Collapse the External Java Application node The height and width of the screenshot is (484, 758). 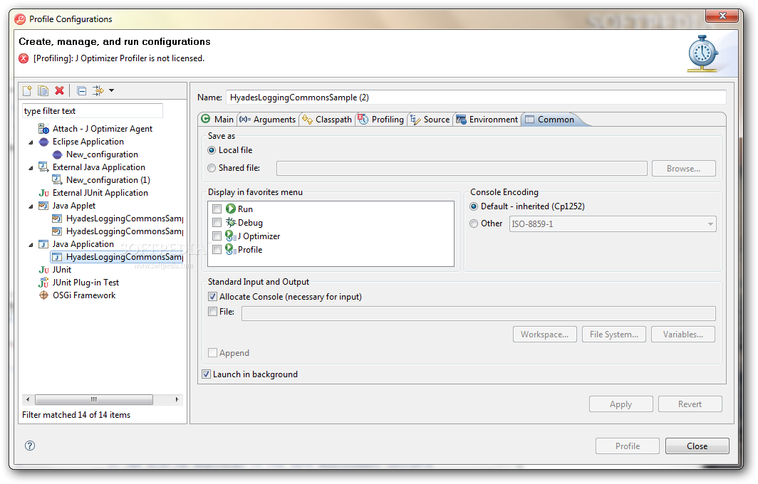pyautogui.click(x=31, y=168)
